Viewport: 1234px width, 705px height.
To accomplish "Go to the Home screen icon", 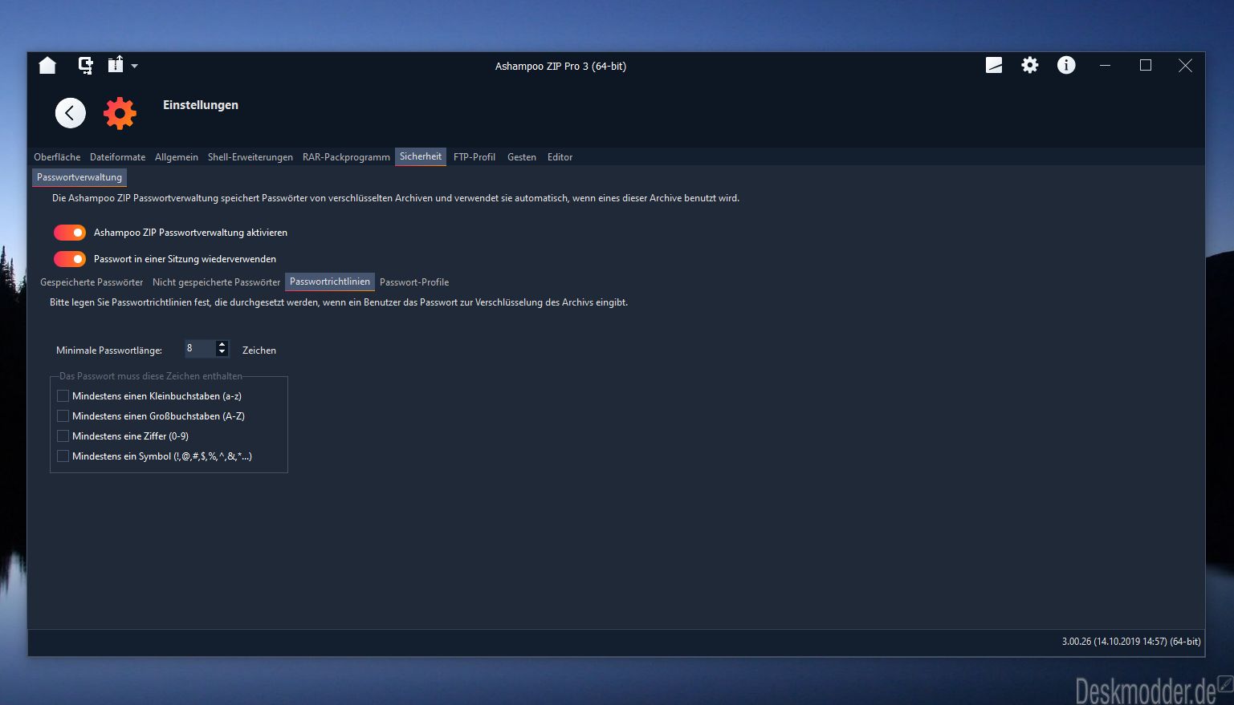I will [47, 66].
